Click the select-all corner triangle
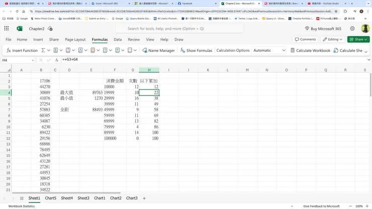This screenshot has height=209, width=372. [9, 70]
